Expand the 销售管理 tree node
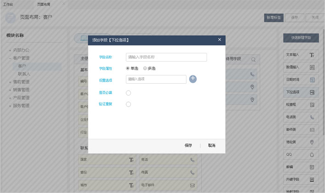The width and height of the screenshot is (325, 193). point(10,90)
